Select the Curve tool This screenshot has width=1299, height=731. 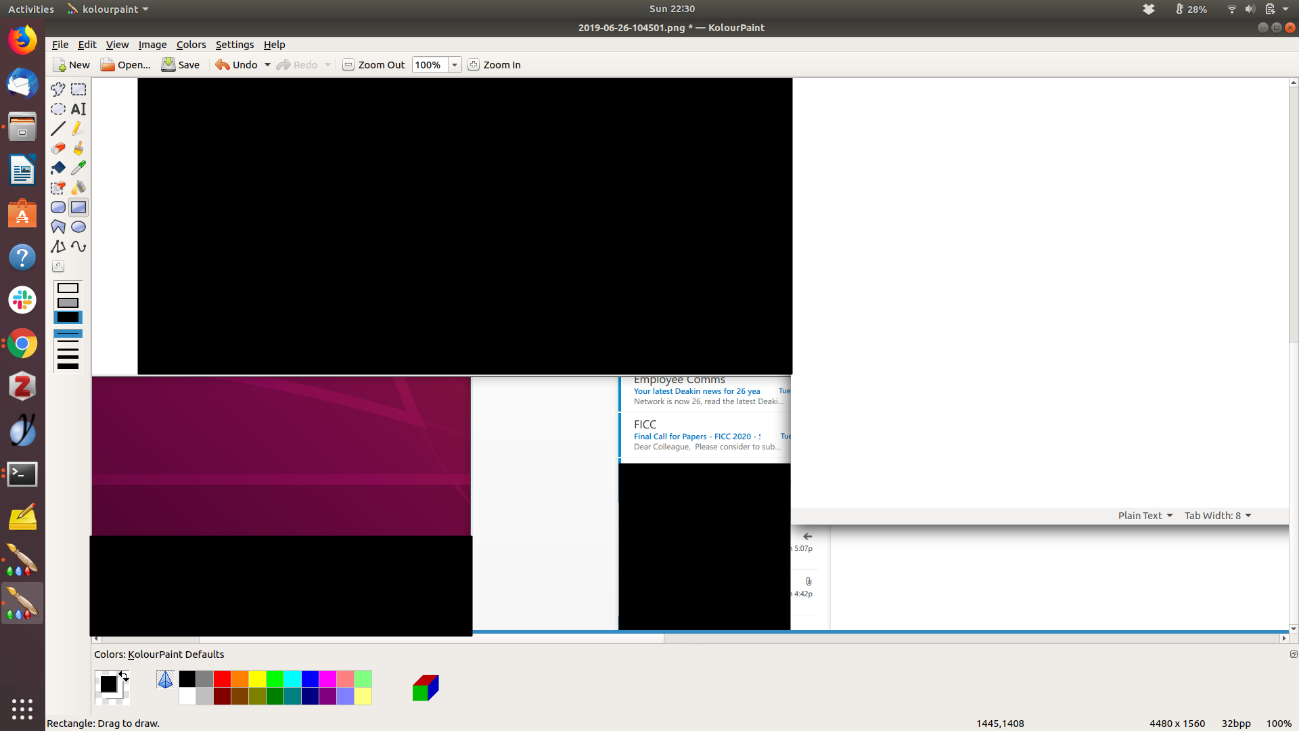78,246
